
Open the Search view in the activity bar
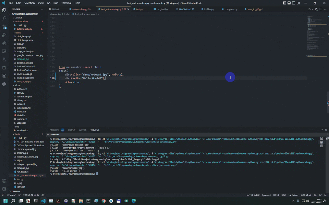pos(4,18)
